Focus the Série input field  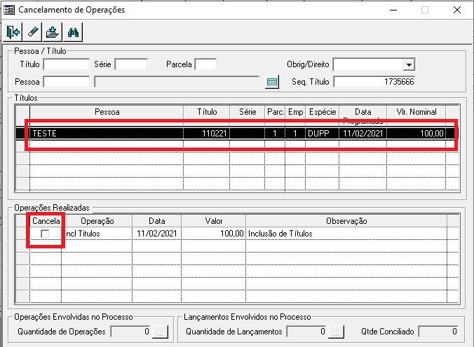tap(131, 64)
